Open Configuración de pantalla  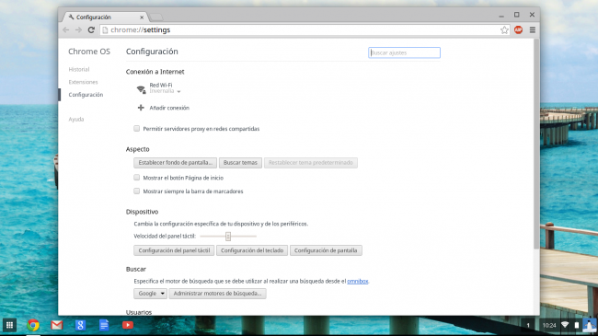pyautogui.click(x=326, y=250)
